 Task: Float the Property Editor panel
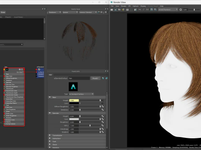106,71
